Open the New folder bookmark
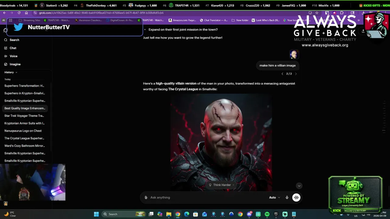 pos(240,20)
